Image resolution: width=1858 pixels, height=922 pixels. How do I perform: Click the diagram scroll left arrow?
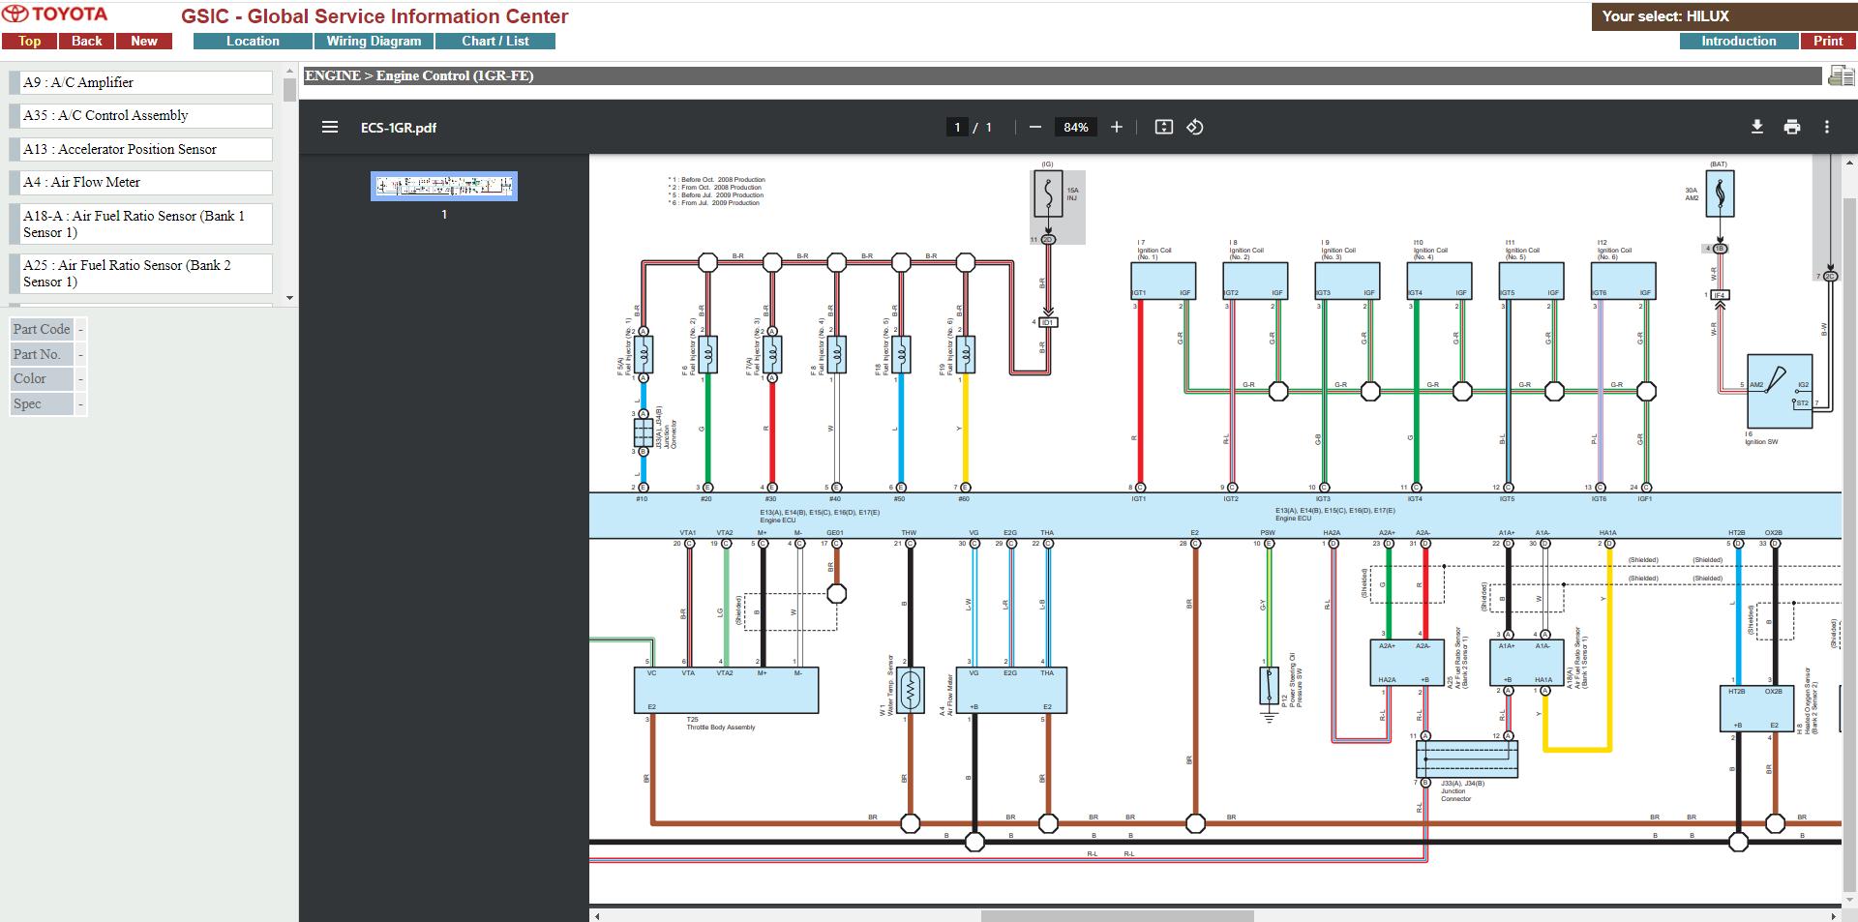(x=597, y=915)
